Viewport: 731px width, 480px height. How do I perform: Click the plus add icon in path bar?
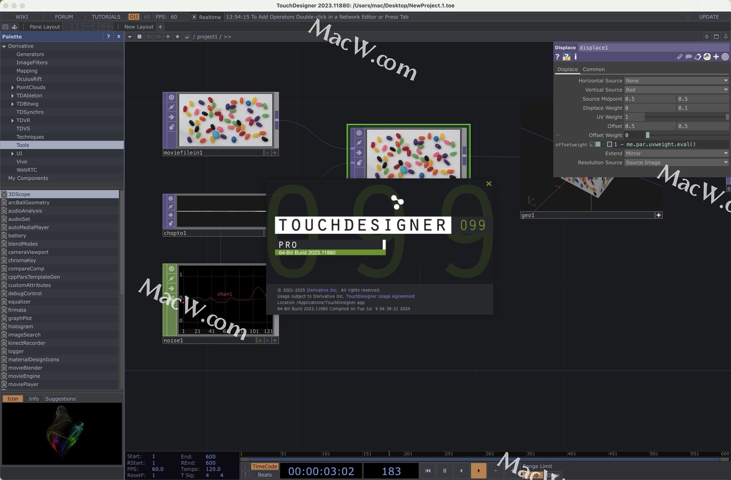click(168, 37)
